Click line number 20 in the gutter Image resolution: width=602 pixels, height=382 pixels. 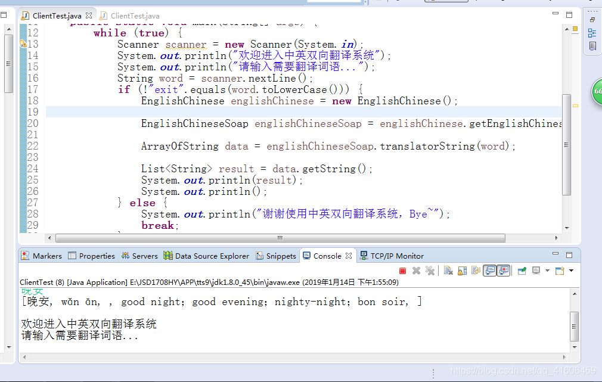point(33,123)
